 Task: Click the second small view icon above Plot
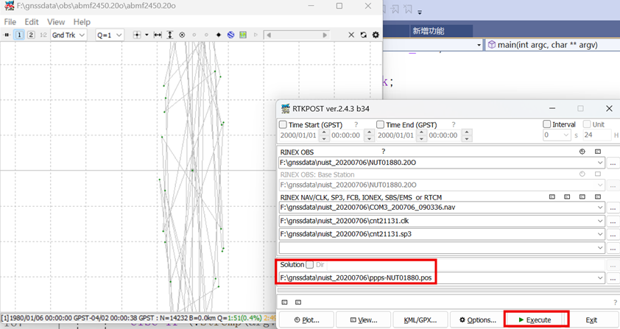tap(298, 303)
